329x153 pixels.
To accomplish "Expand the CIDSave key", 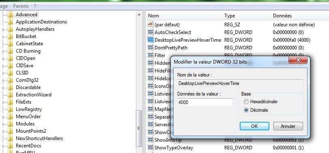I will 3,66.
